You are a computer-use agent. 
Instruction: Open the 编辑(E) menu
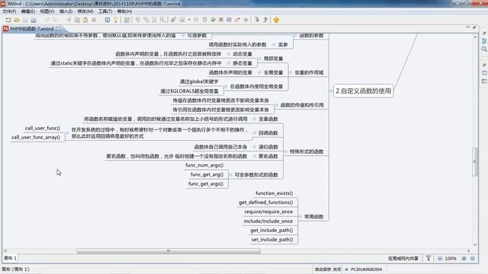(28, 11)
